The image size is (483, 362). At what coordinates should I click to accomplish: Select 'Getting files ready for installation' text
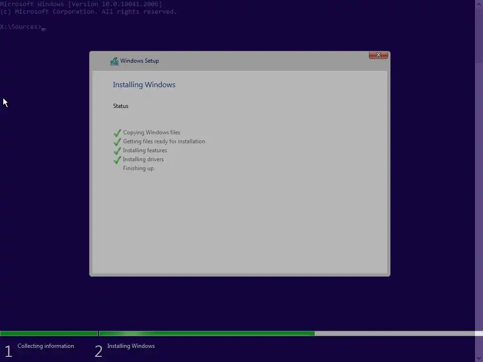(164, 141)
